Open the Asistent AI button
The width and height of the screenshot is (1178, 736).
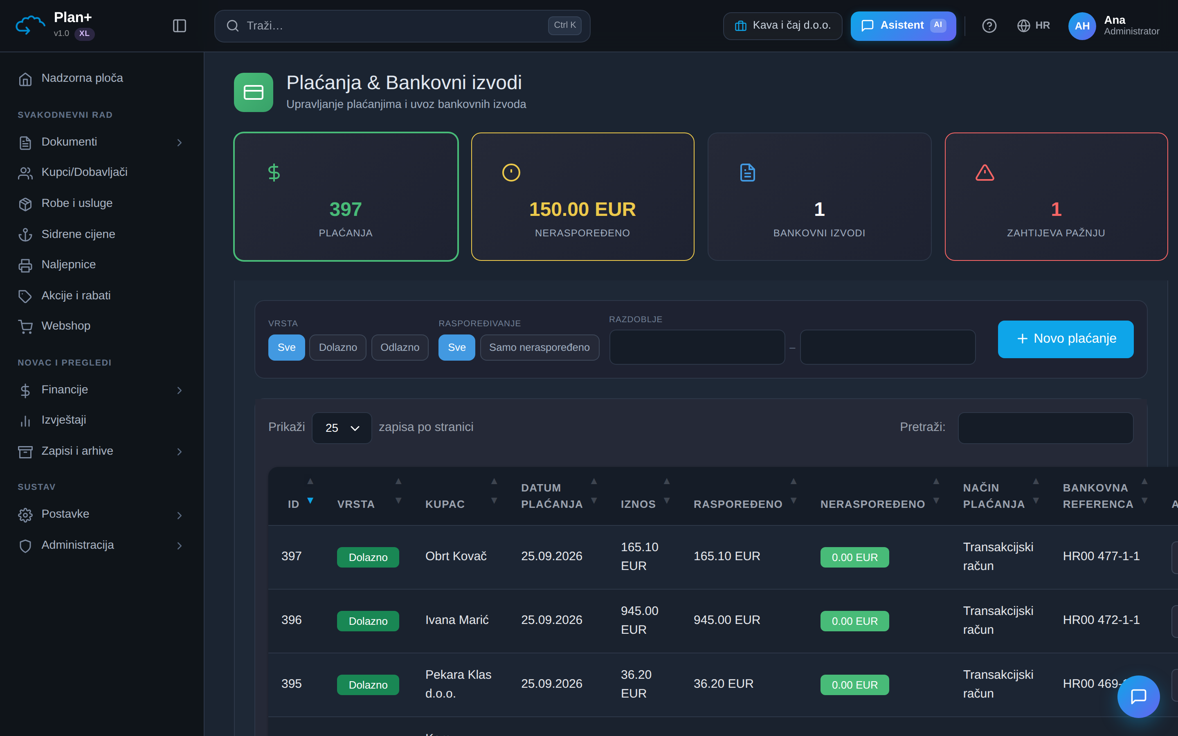(903, 26)
